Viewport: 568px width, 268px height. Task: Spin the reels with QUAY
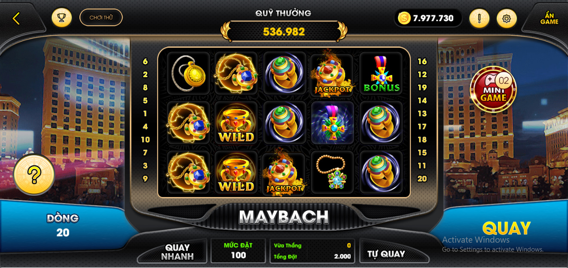point(506,228)
